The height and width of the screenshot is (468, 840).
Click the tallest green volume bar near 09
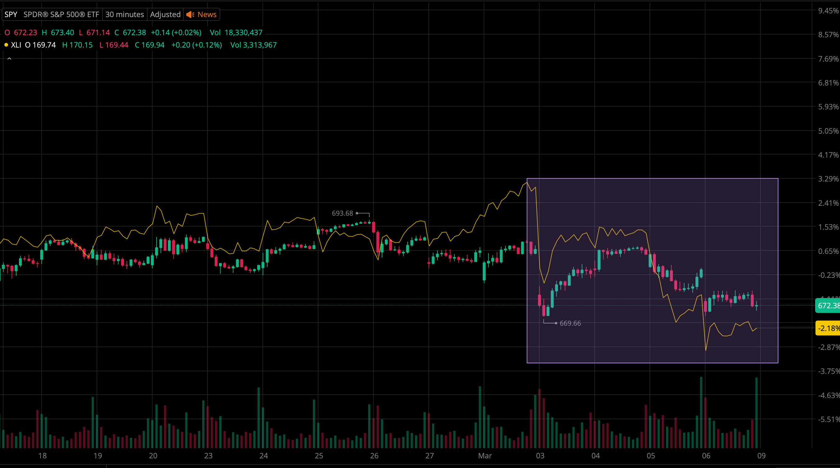[x=756, y=413]
